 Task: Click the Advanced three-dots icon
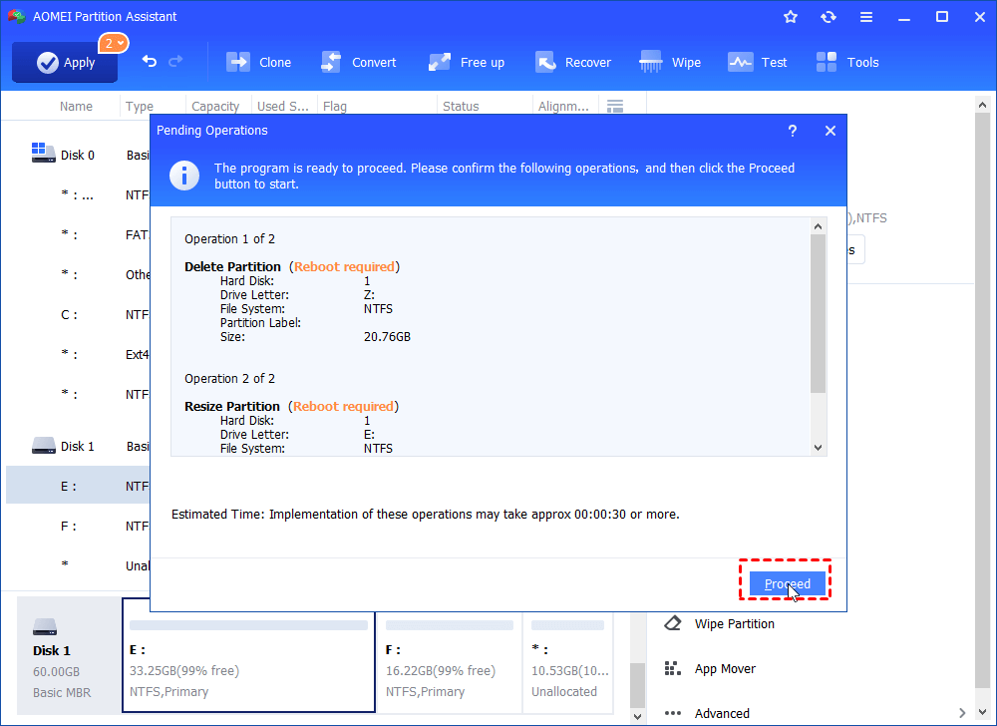(x=673, y=713)
